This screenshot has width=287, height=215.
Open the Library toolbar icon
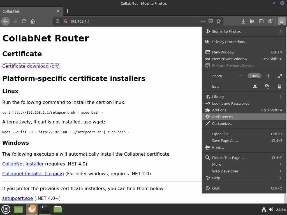pos(252,21)
